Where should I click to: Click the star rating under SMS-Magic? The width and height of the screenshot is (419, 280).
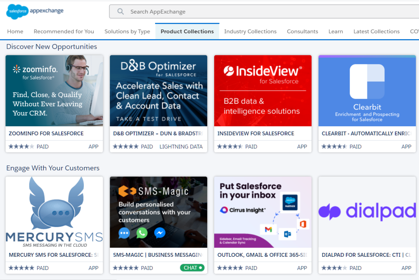pos(126,268)
